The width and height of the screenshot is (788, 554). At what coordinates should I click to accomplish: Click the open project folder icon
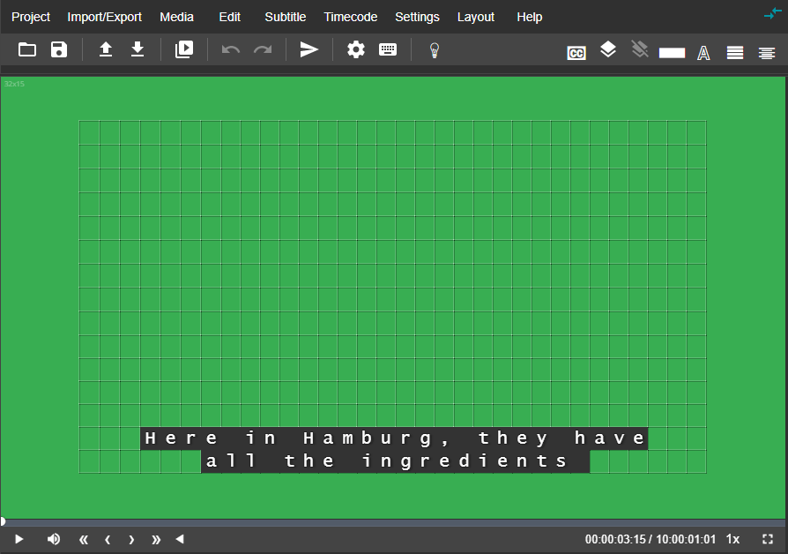point(27,50)
